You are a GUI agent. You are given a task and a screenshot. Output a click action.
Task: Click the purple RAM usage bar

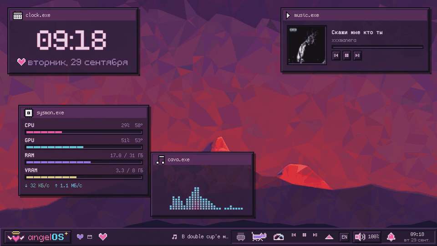point(84,162)
